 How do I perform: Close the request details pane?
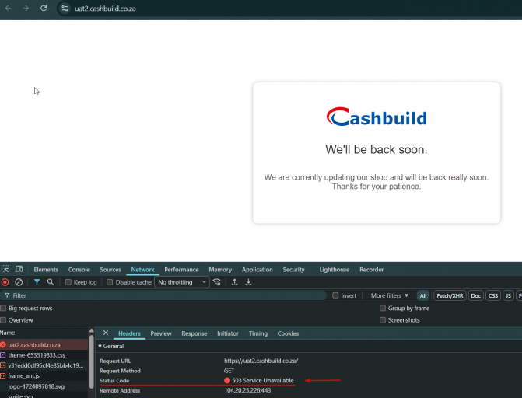106,333
